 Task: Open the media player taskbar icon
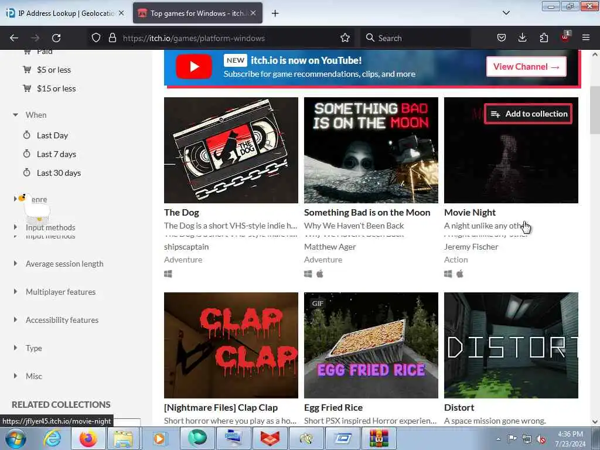tap(159, 439)
